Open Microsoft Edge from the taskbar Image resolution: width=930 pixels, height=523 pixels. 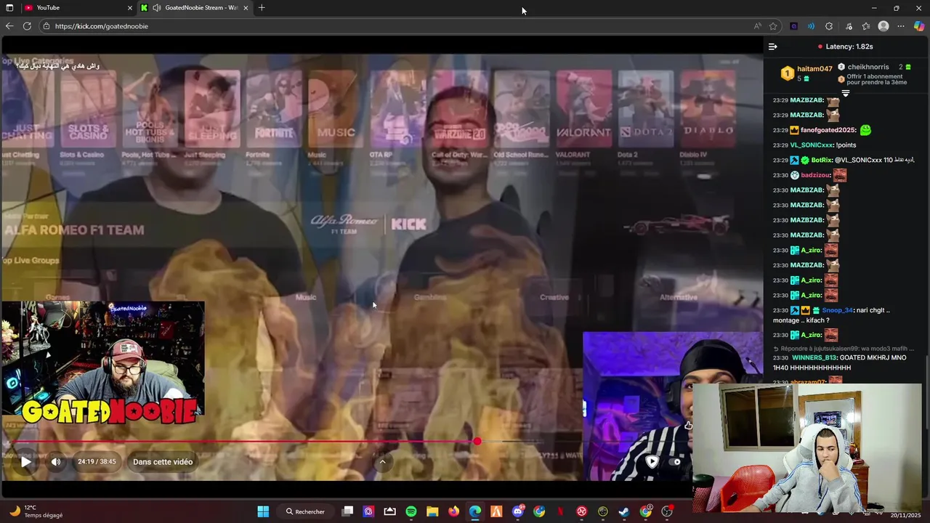(475, 511)
